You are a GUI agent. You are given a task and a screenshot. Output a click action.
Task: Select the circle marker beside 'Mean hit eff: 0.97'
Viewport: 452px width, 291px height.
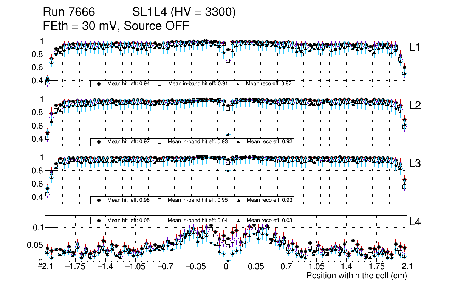[x=99, y=142]
